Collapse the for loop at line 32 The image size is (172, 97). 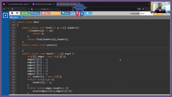16,88
